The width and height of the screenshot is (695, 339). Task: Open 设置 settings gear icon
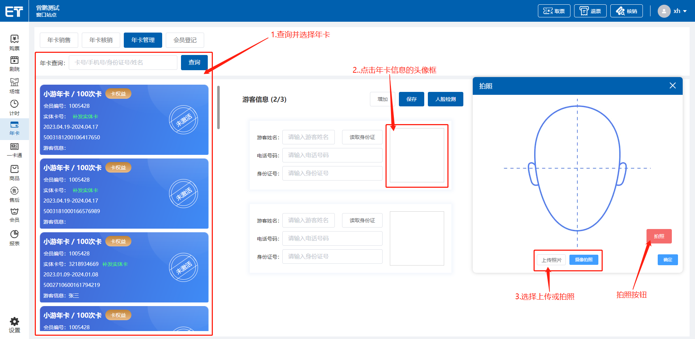[x=14, y=322]
